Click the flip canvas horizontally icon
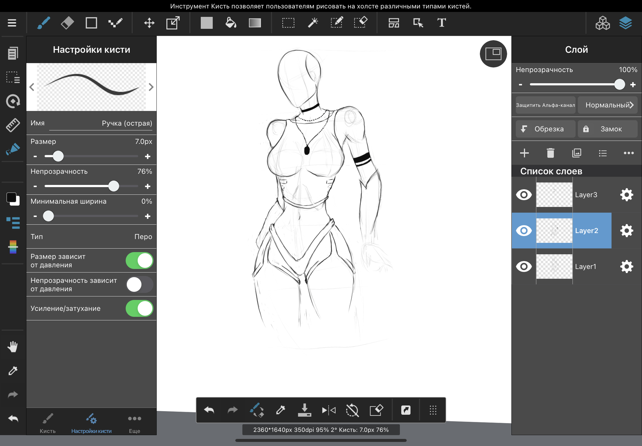 tap(329, 410)
